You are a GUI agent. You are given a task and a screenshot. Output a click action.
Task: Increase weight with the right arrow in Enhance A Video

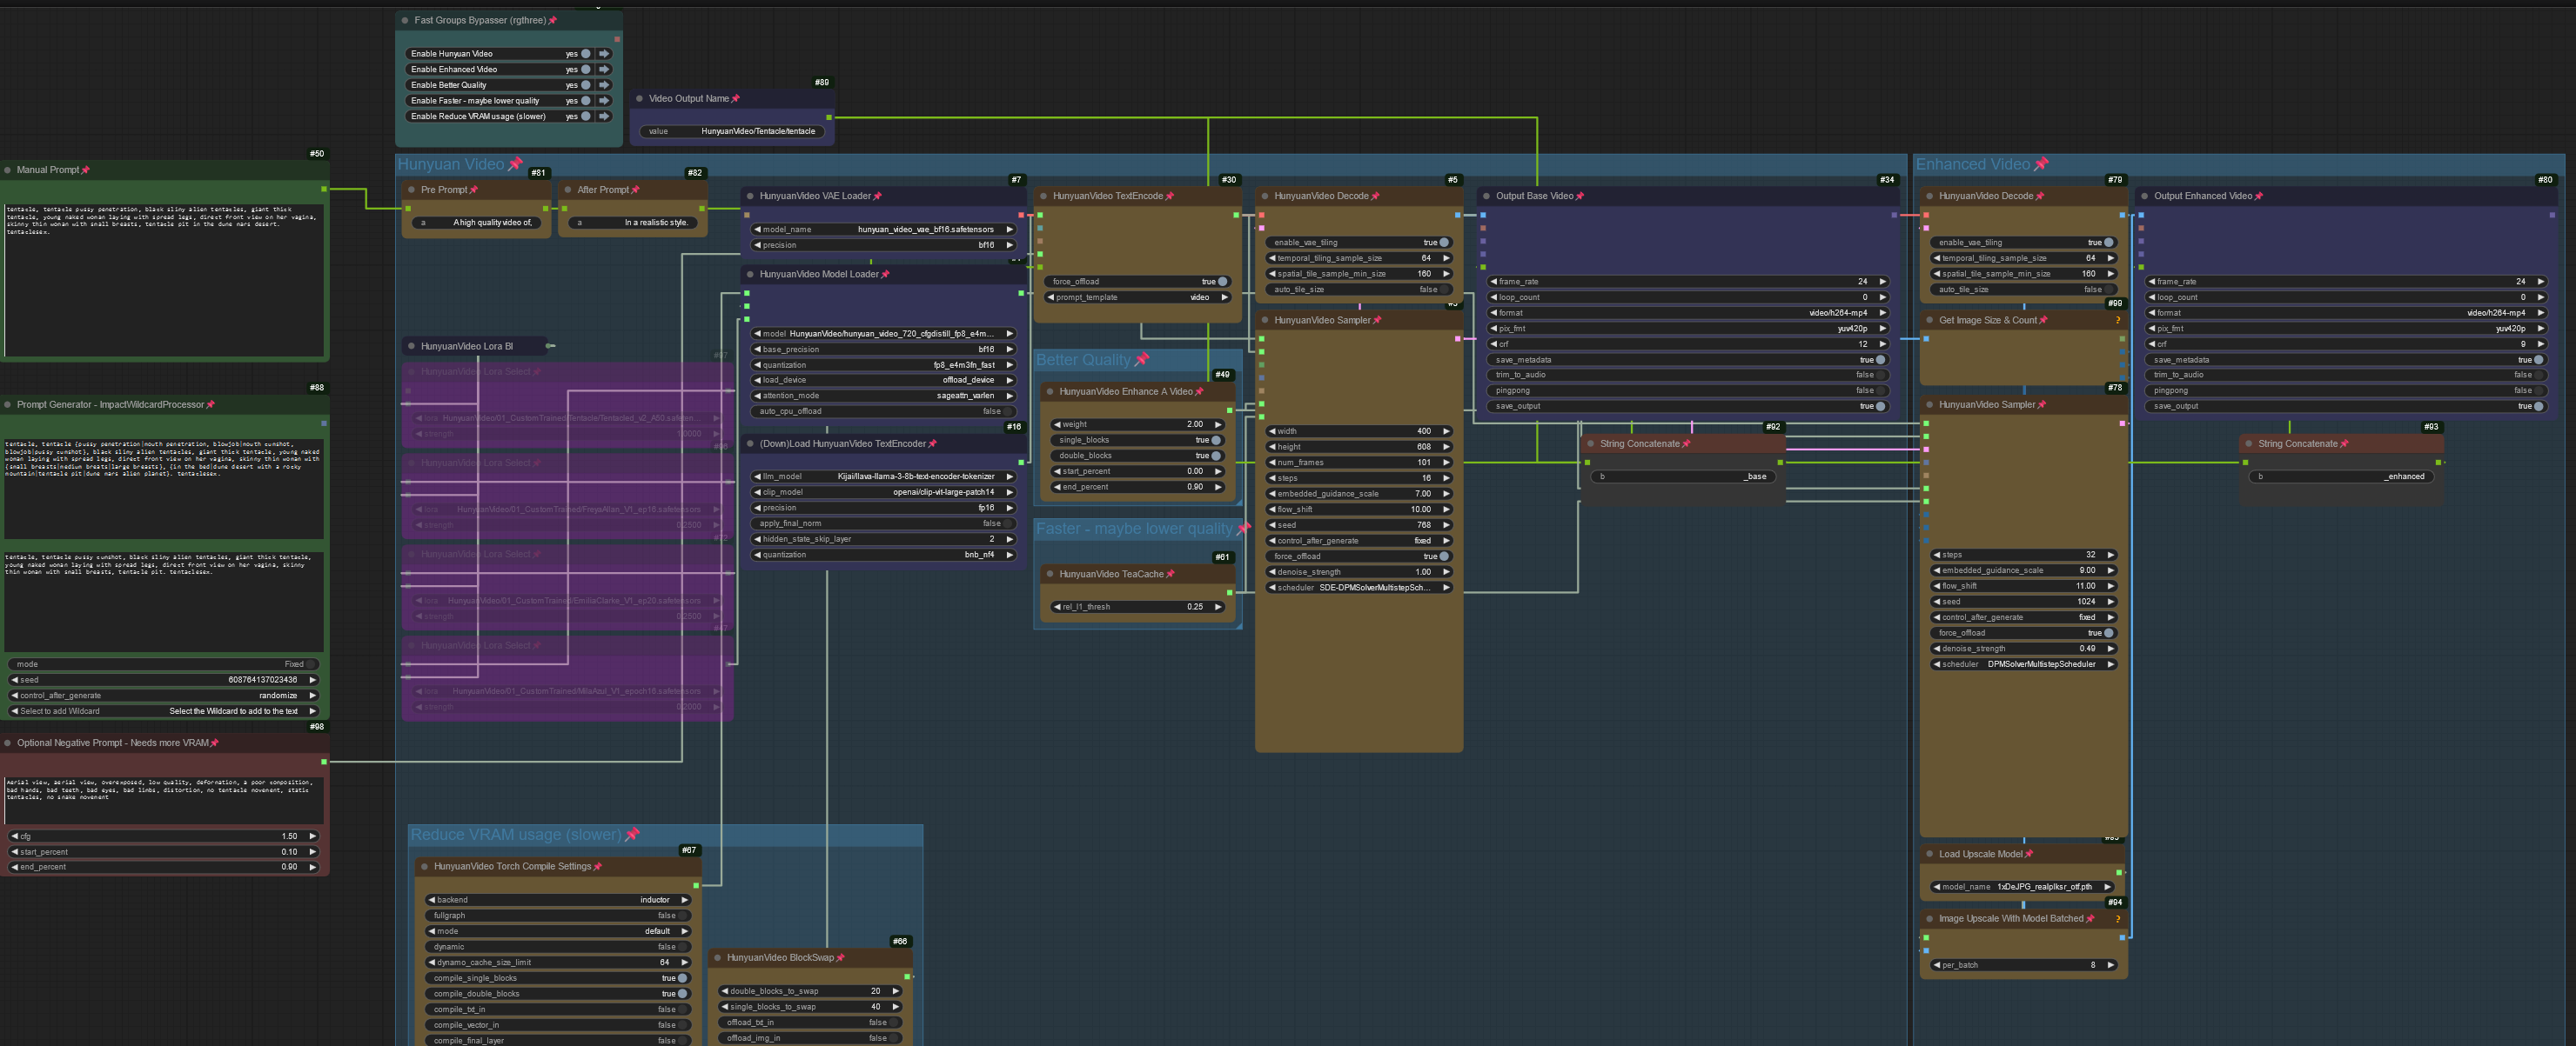[x=1218, y=424]
